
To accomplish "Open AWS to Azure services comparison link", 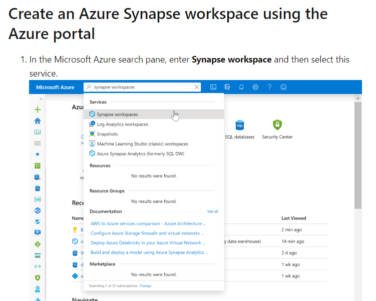I will tap(148, 223).
